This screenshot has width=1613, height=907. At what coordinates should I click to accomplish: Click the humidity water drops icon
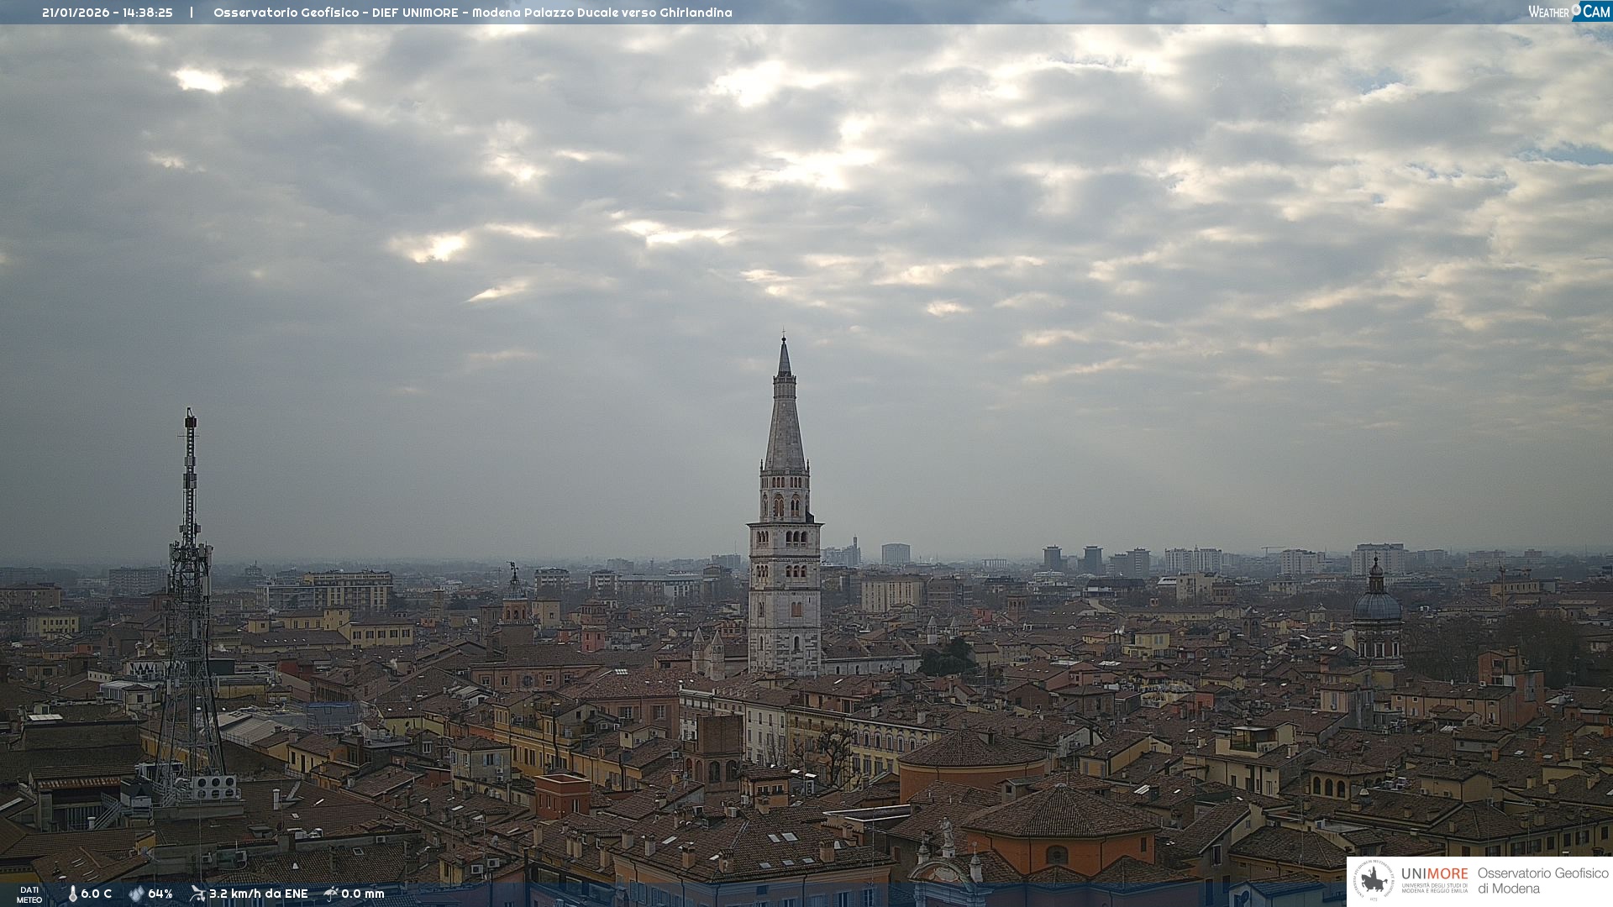(136, 894)
